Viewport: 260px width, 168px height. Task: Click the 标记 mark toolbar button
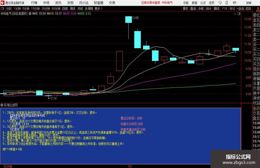pos(232,9)
